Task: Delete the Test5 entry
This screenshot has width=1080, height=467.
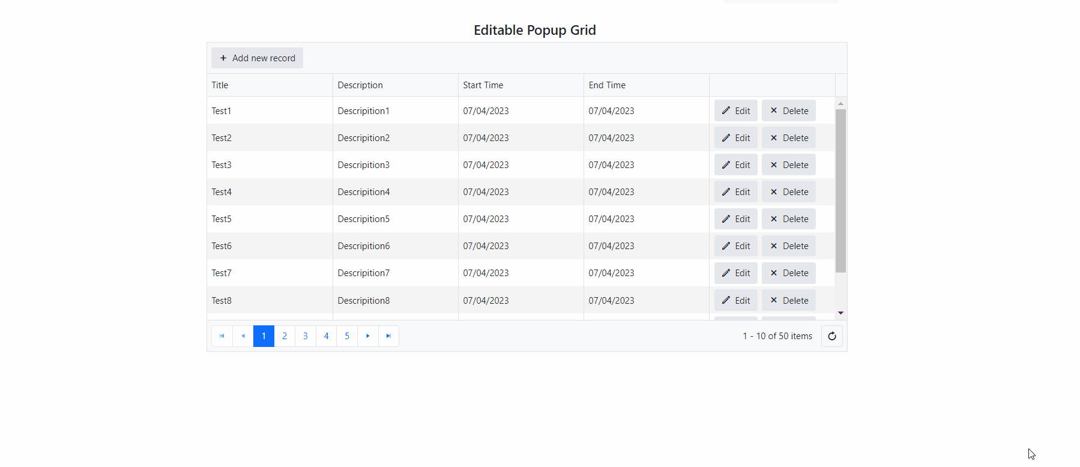Action: pyautogui.click(x=789, y=218)
